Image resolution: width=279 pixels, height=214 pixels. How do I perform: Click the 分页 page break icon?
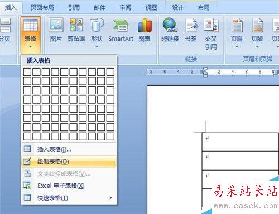point(5,26)
